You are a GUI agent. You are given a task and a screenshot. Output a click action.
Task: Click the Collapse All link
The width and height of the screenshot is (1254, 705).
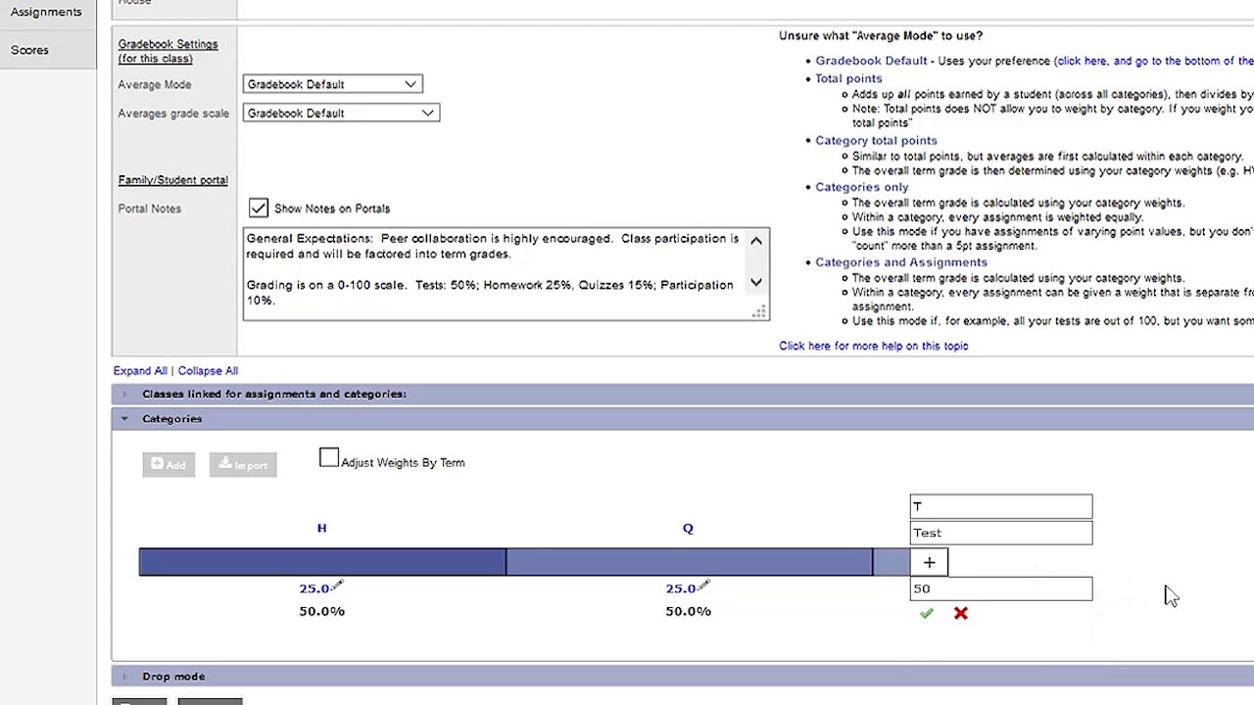[x=208, y=371]
